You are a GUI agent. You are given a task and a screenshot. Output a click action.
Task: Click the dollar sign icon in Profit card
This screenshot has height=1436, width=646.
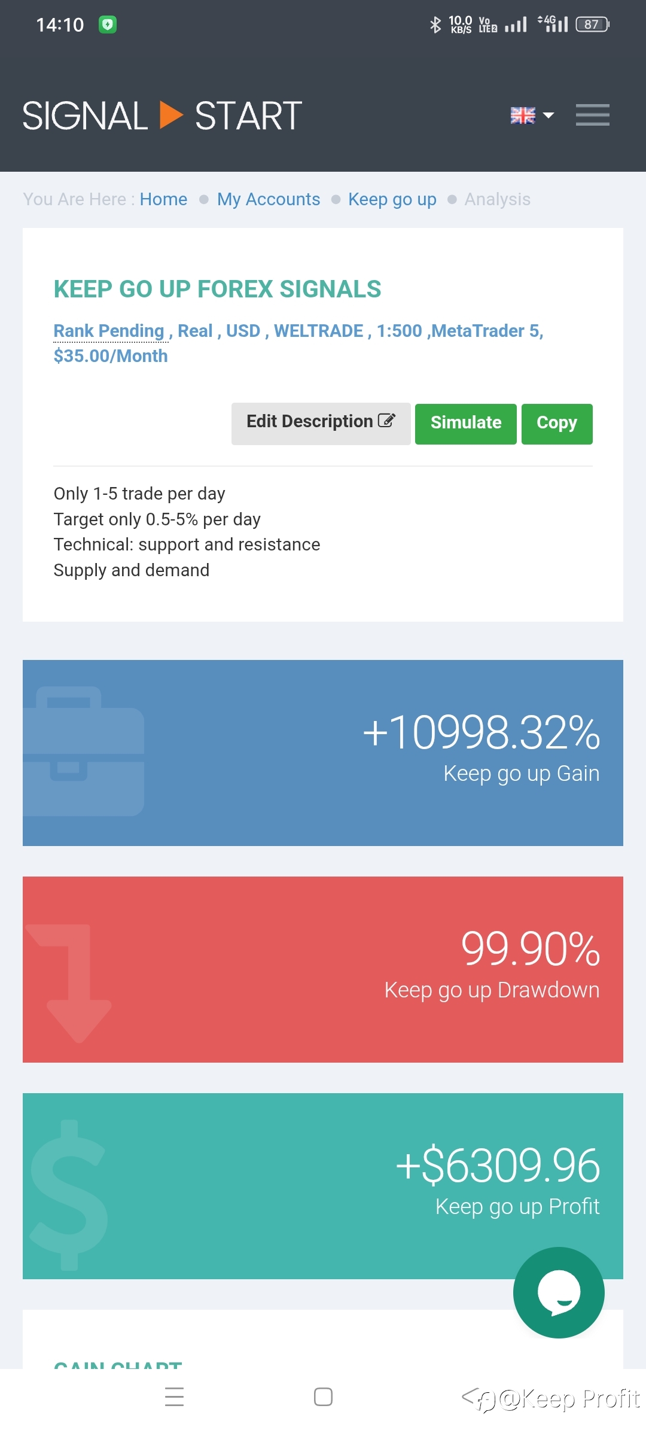69,1195
